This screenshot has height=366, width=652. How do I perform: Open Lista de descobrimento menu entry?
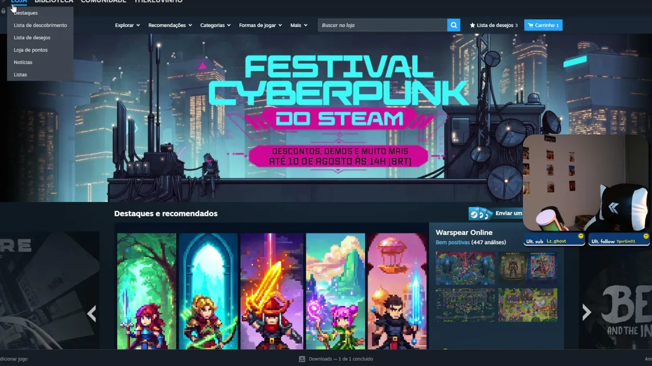40,25
